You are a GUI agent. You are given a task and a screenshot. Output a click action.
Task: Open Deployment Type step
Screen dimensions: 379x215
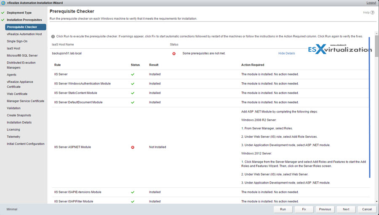coord(19,13)
